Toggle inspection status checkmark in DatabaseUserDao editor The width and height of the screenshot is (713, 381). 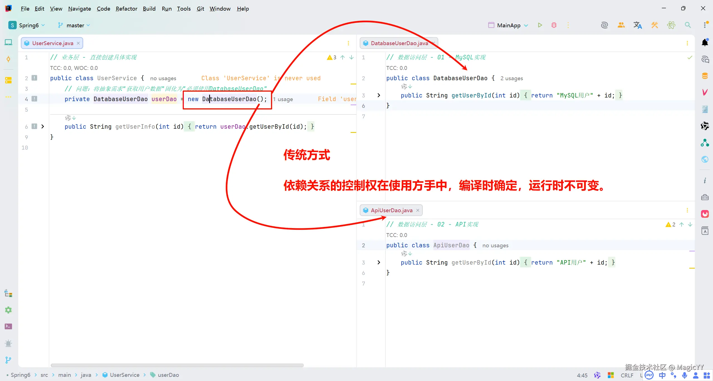(x=690, y=58)
